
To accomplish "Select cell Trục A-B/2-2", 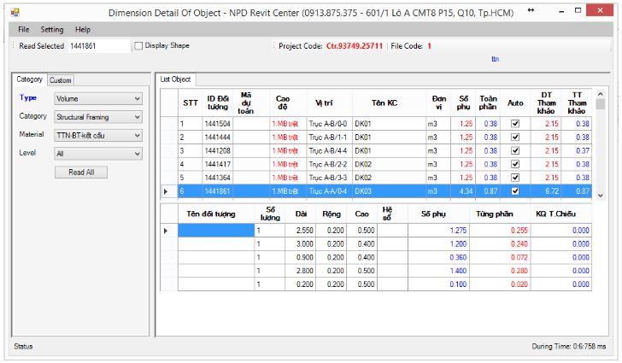I will (x=328, y=164).
